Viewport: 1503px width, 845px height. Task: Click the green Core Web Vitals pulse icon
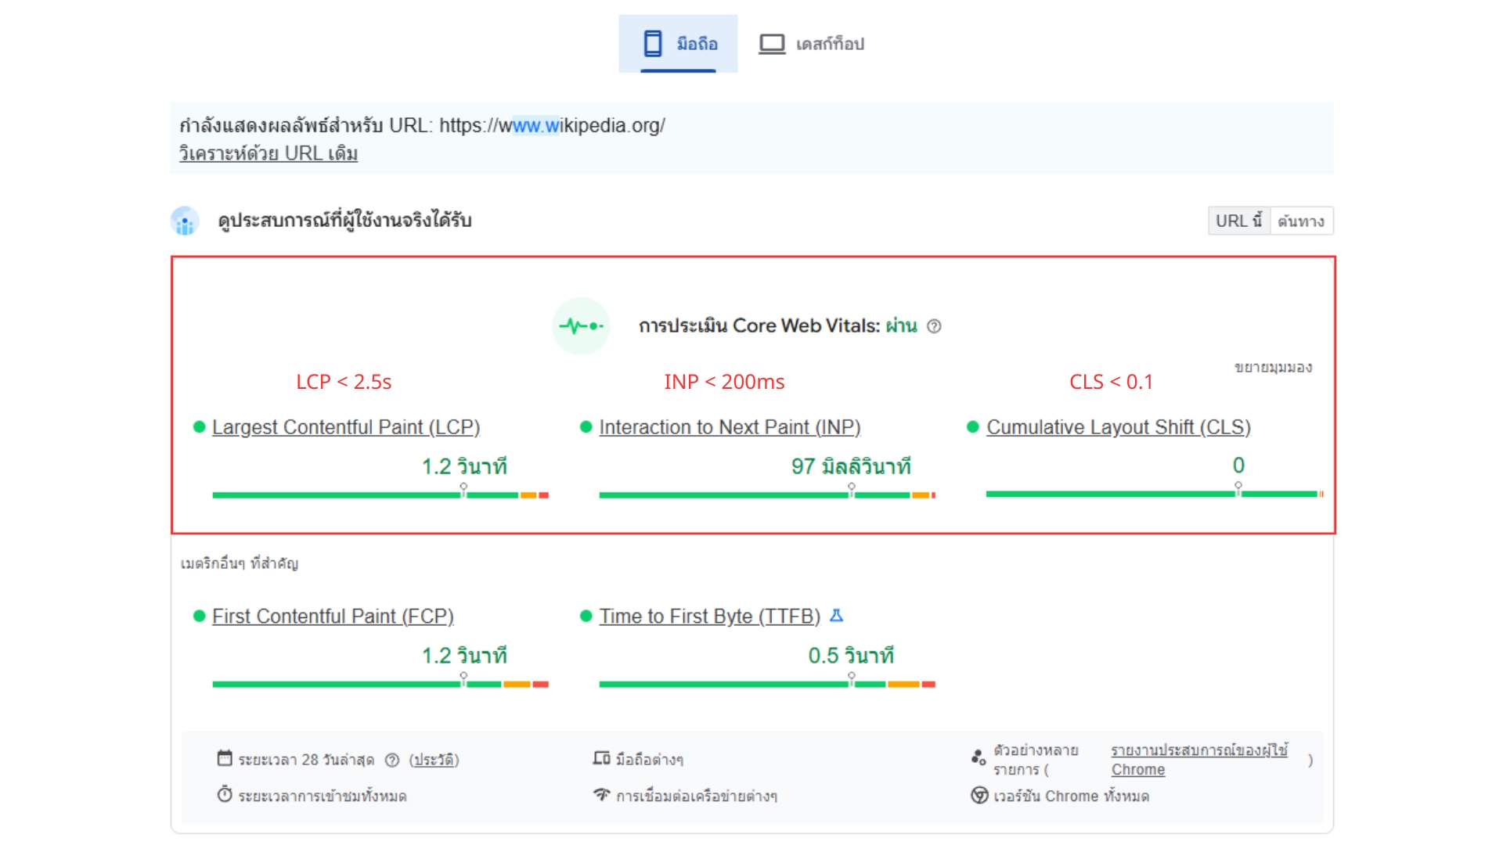point(581,325)
